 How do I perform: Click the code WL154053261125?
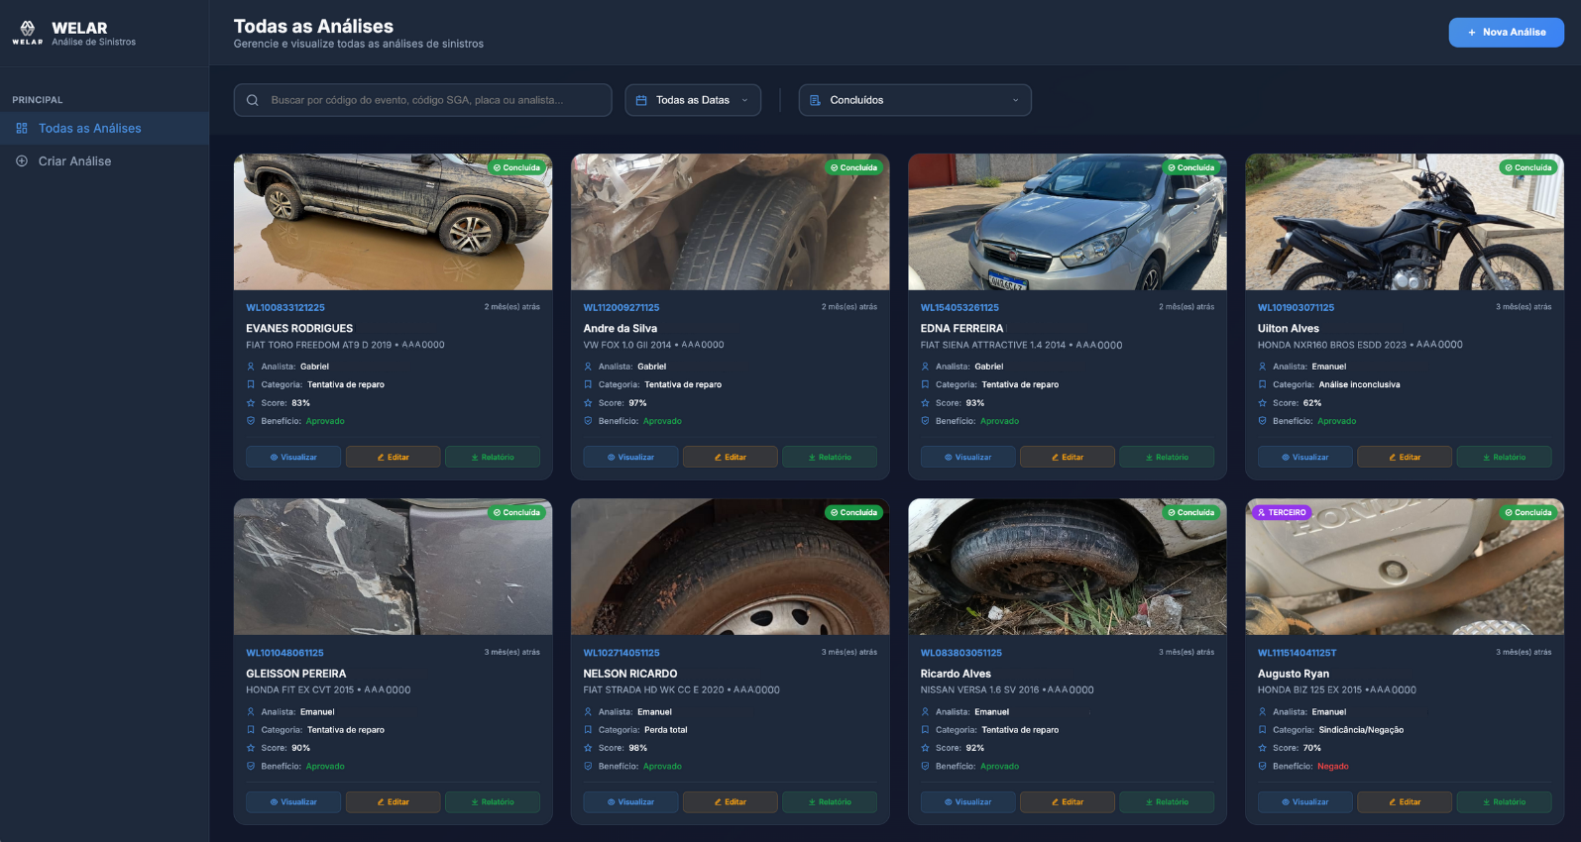[x=960, y=308]
